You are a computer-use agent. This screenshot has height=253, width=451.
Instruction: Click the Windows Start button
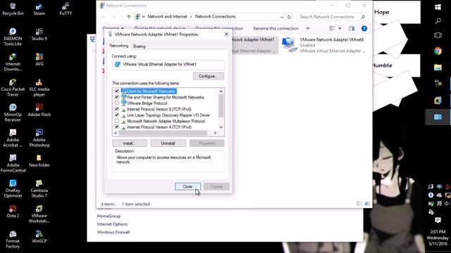point(438,7)
